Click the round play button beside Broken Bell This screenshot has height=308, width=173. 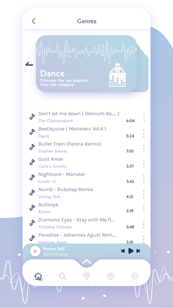[x=35, y=251]
